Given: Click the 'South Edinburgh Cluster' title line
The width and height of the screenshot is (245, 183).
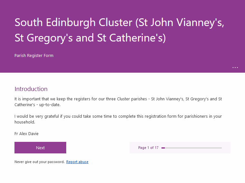Looking at the screenshot, I should 119,23.
